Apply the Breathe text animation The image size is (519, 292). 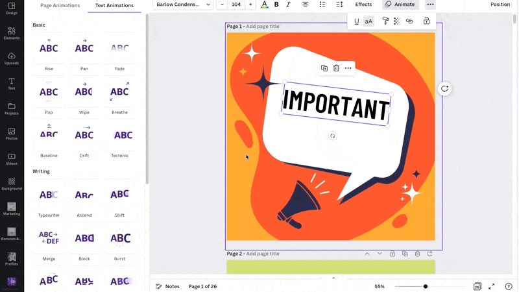(119, 96)
